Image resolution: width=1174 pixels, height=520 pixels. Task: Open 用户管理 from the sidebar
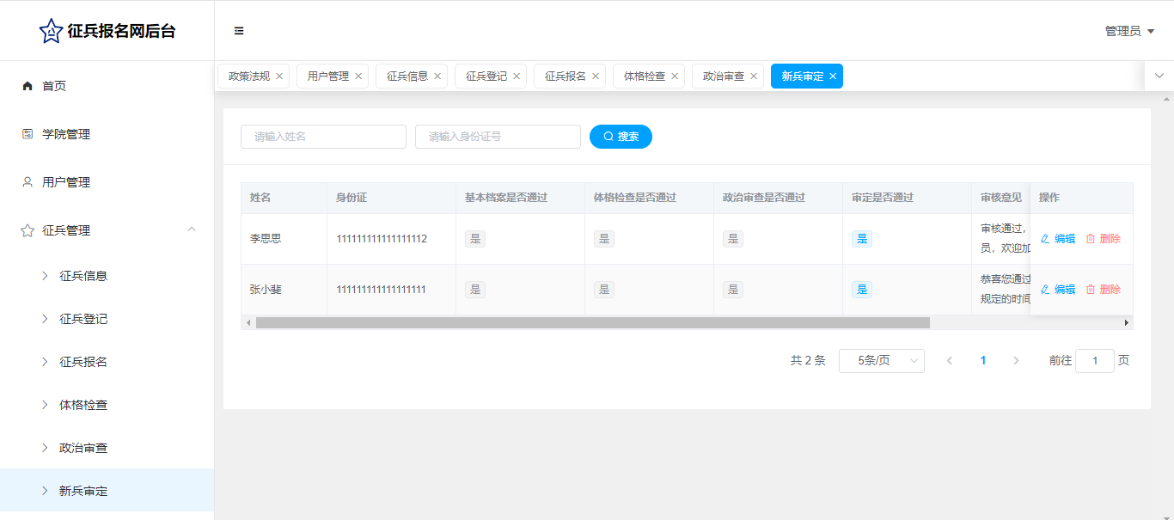click(x=65, y=182)
